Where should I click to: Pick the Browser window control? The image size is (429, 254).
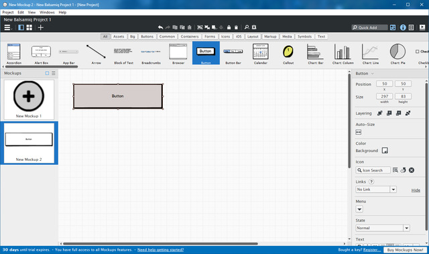(178, 54)
